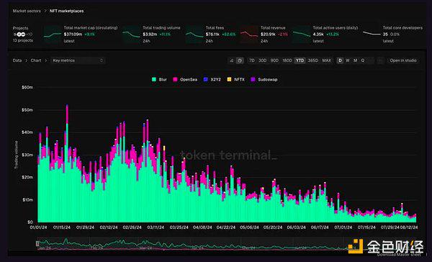Expand the Key metrics dropdown
Screen dimensions: 432x262
[78, 60]
